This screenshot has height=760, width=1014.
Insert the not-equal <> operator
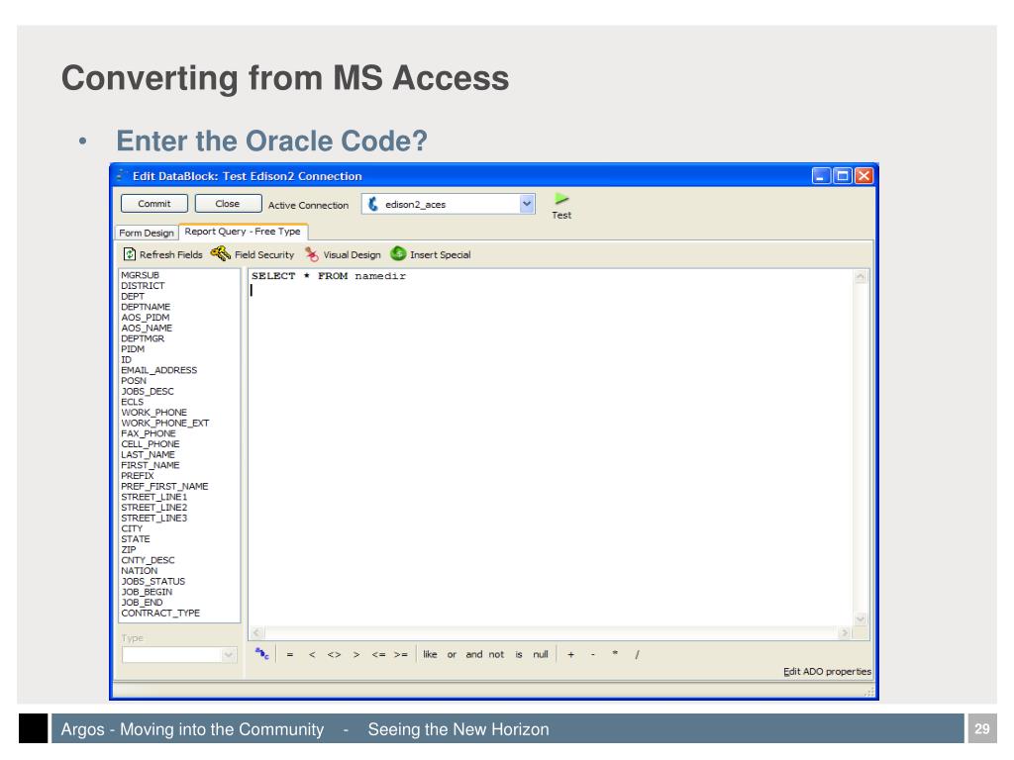(x=334, y=655)
